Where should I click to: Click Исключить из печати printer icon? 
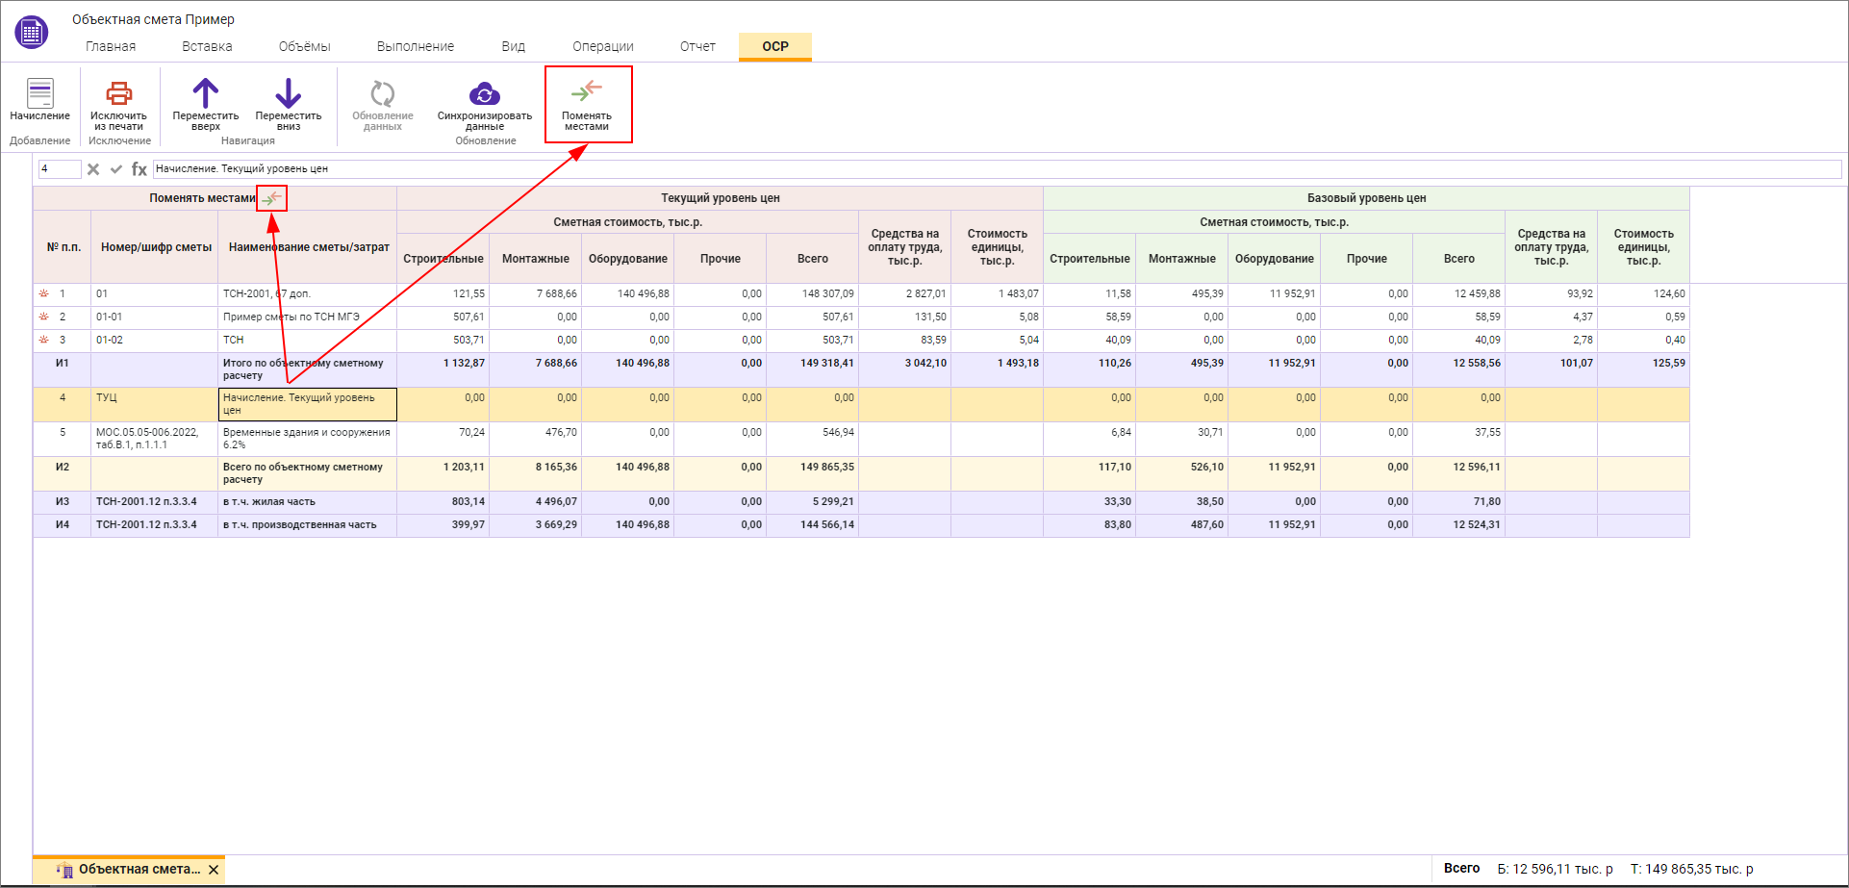pos(118,93)
